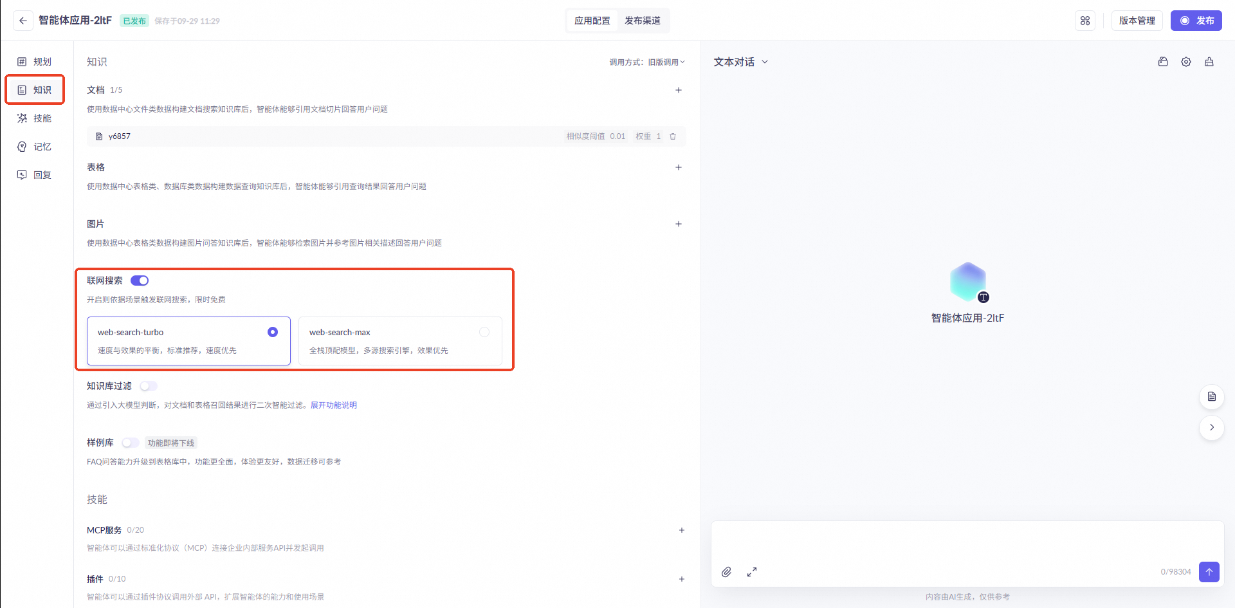Open the 调用方式 dropdown
Image resolution: width=1235 pixels, height=608 pixels.
(647, 62)
